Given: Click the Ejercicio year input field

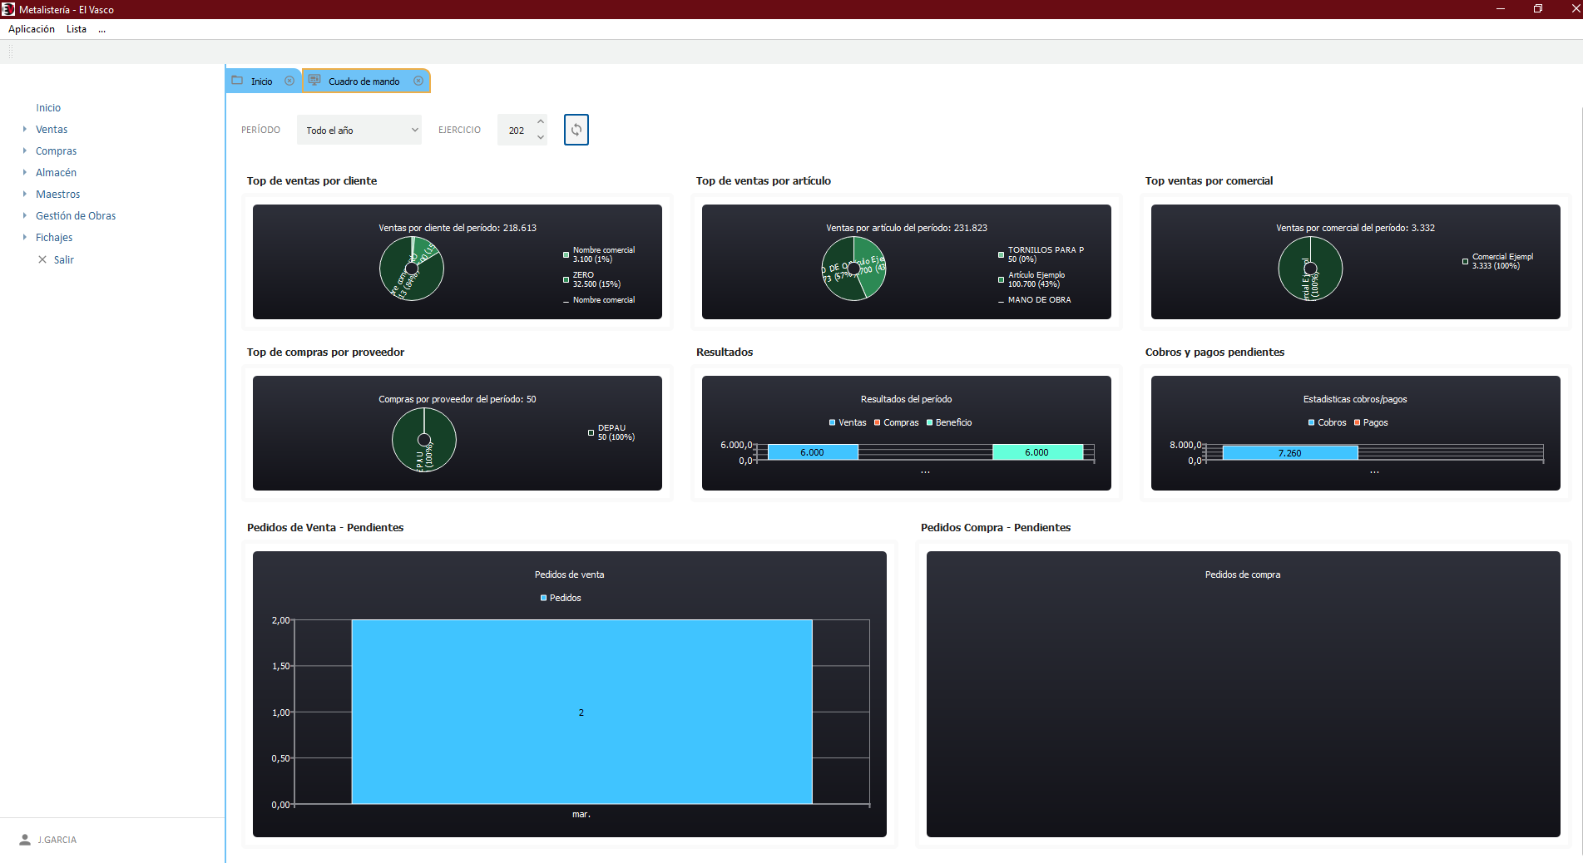Looking at the screenshot, I should click(x=516, y=130).
